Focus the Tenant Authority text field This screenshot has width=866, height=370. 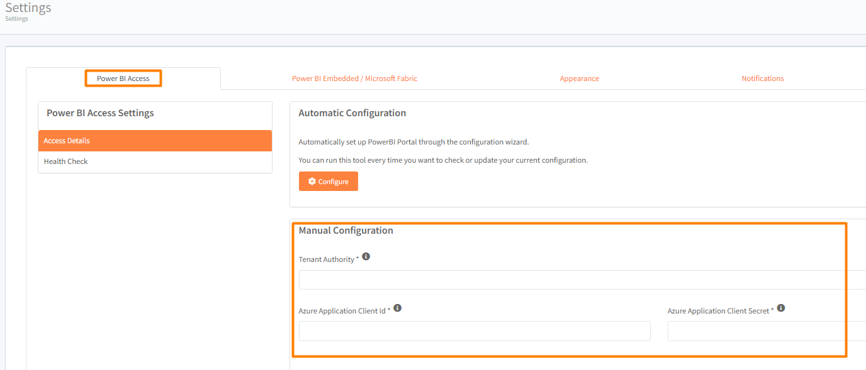(x=579, y=280)
